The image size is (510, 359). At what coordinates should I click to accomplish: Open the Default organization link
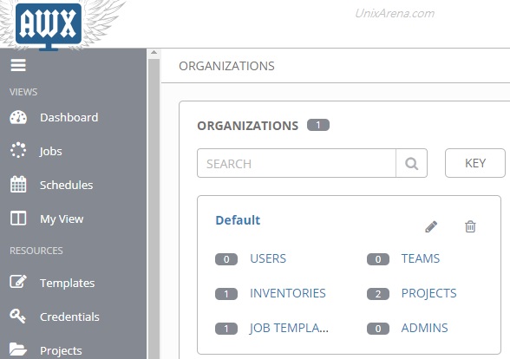pyautogui.click(x=238, y=220)
